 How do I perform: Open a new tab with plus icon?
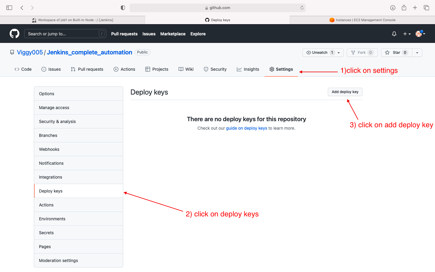click(x=415, y=8)
